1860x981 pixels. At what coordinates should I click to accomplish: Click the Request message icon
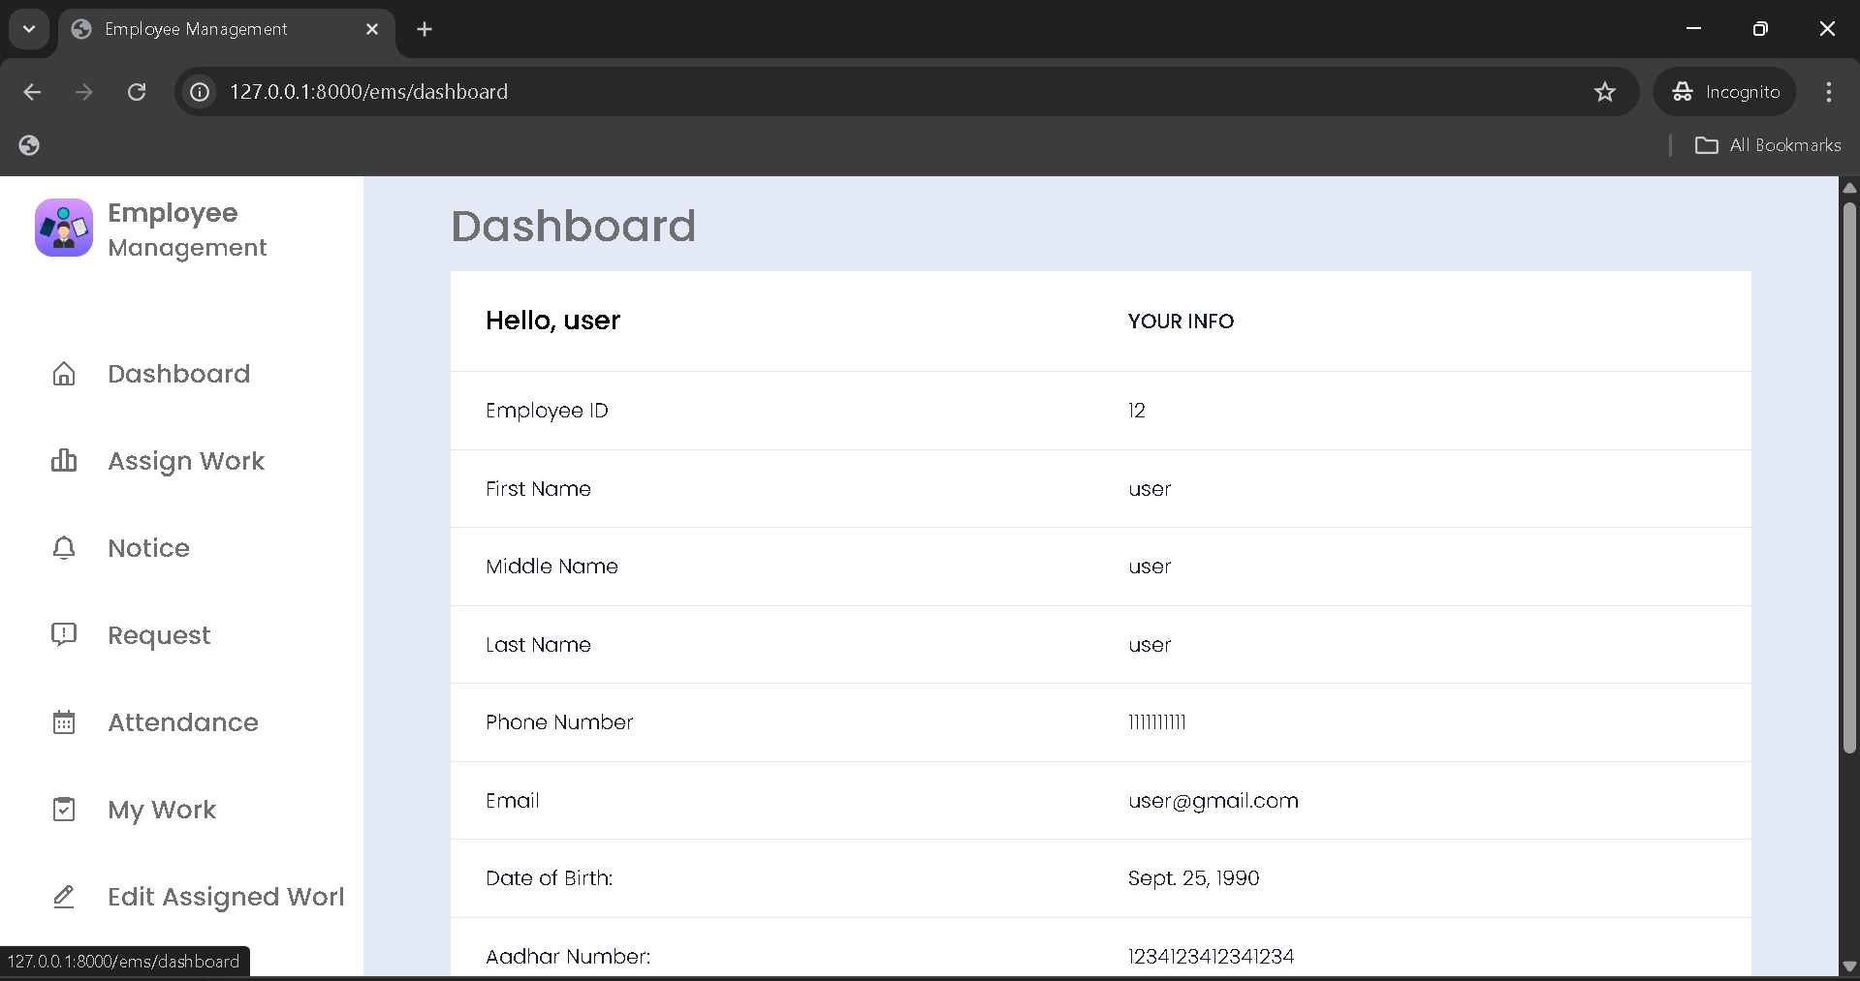(64, 635)
